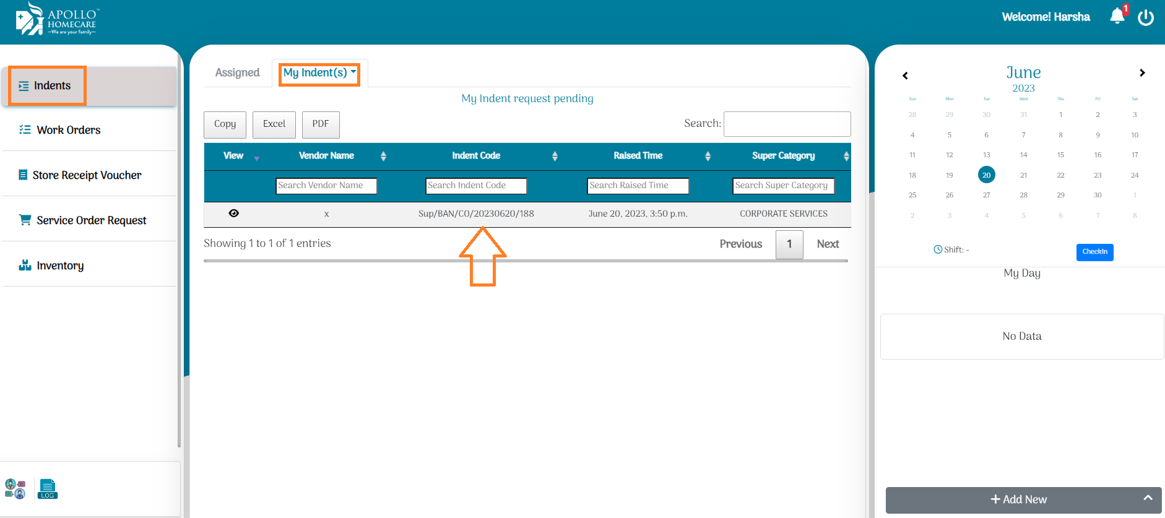Click the Next pagination link
The height and width of the screenshot is (518, 1165).
point(828,244)
